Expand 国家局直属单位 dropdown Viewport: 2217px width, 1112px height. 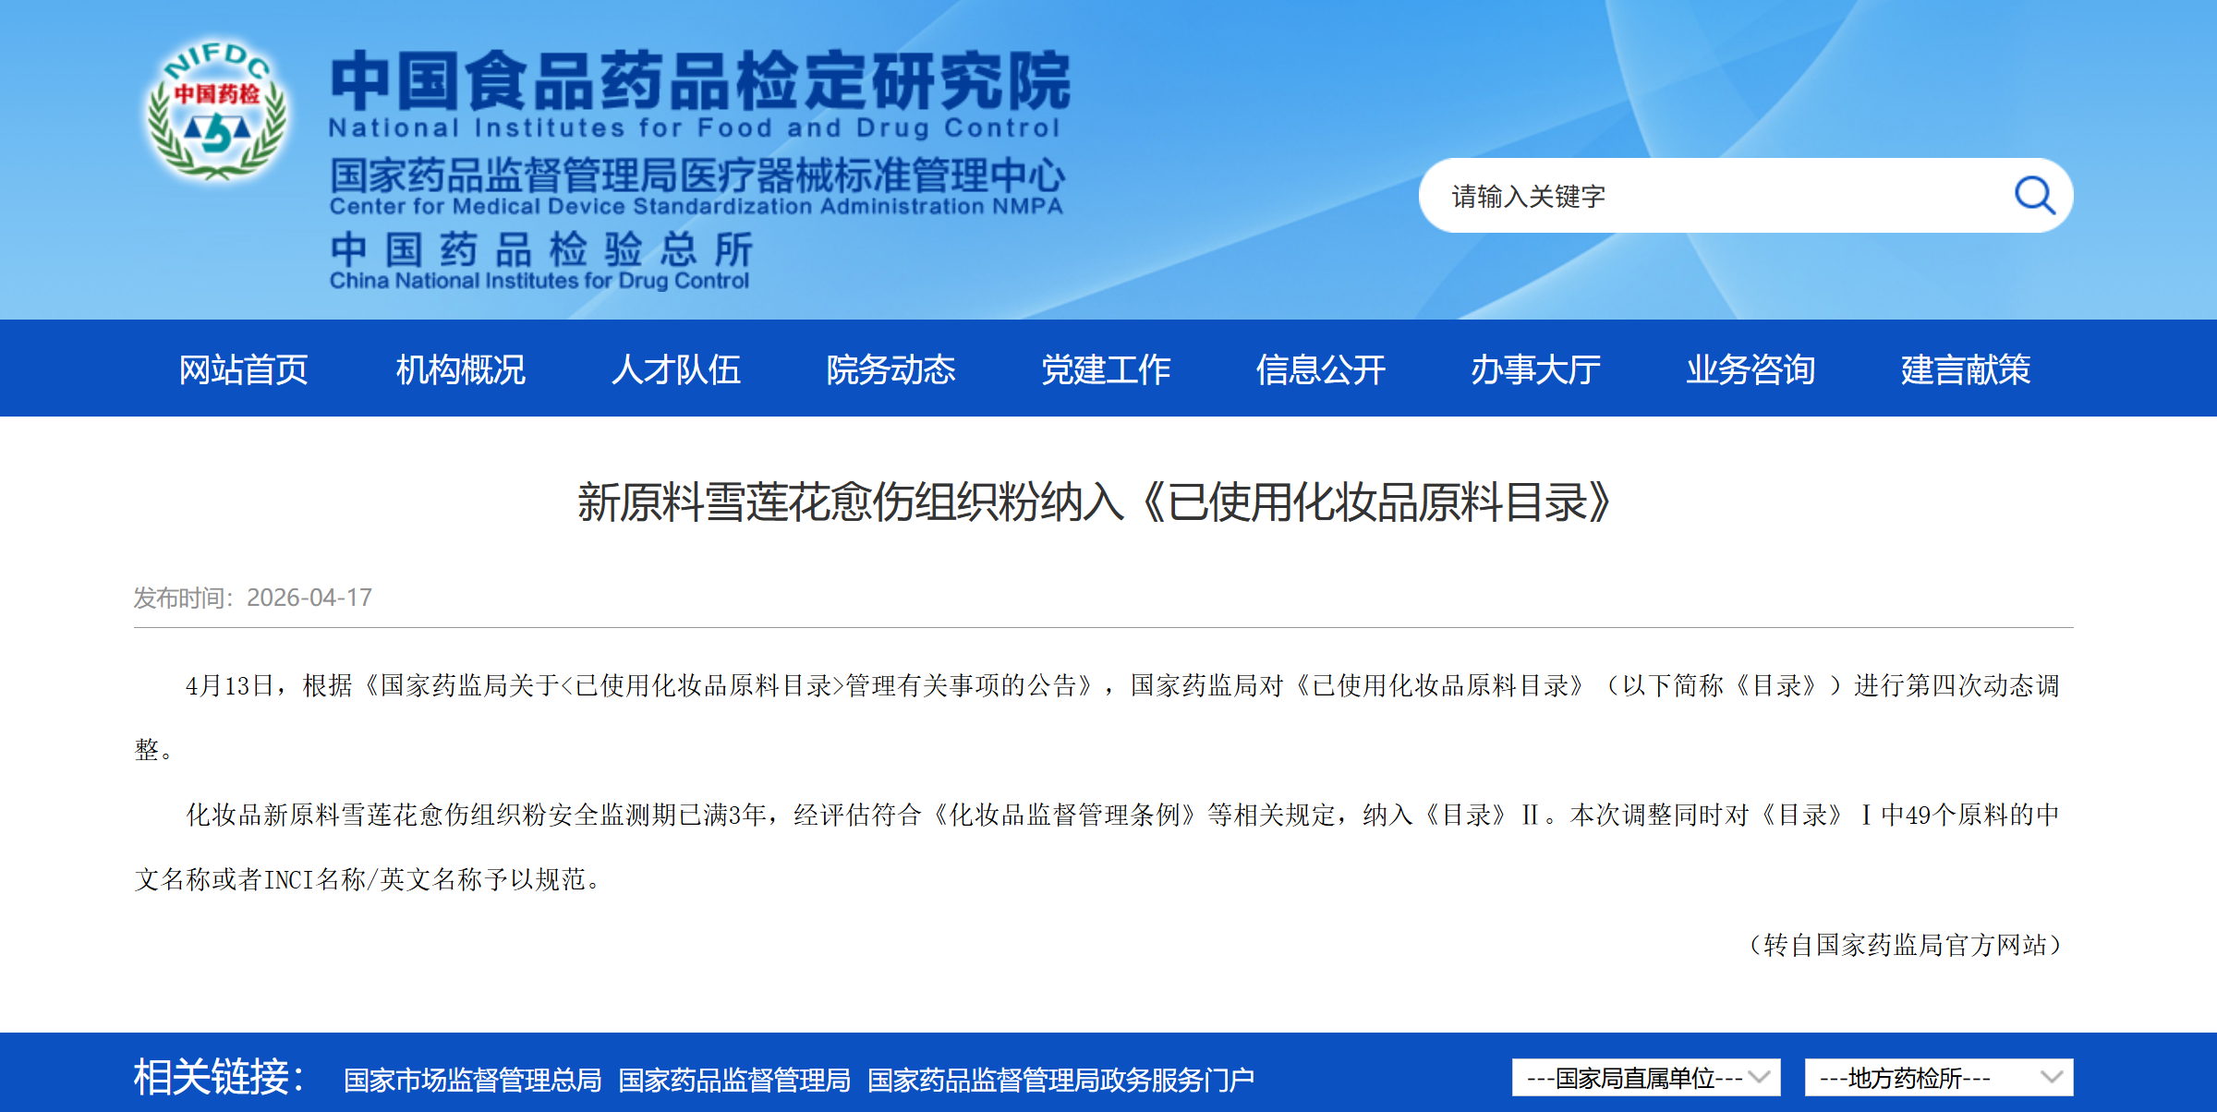[x=1645, y=1078]
